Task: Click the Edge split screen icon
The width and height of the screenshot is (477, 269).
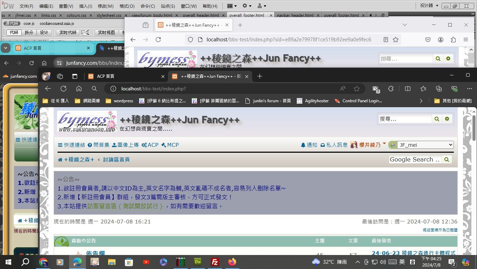Action: 408,89
